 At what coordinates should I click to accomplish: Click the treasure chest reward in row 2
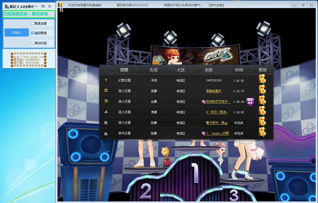tap(262, 90)
